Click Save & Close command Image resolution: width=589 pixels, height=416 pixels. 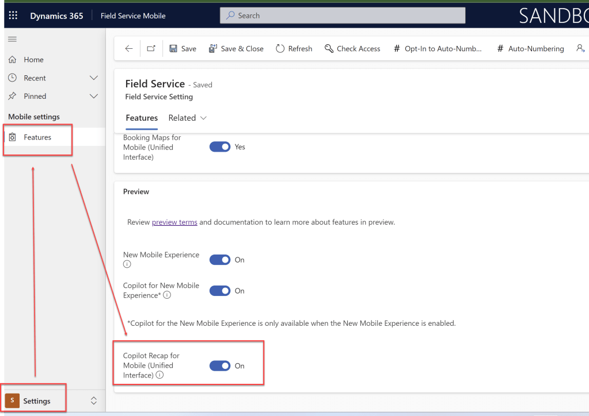point(236,49)
